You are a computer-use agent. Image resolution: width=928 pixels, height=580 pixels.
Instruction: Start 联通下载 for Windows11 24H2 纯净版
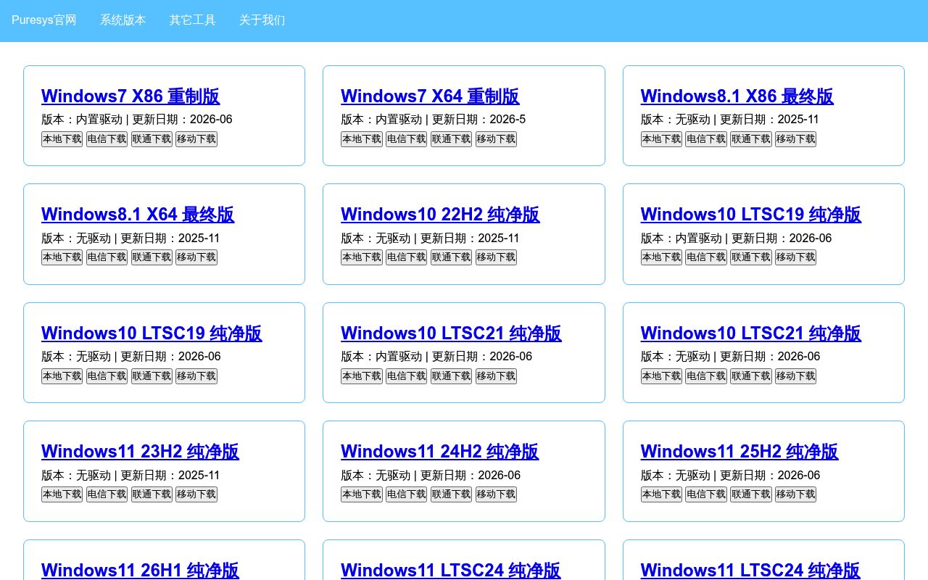(x=452, y=494)
